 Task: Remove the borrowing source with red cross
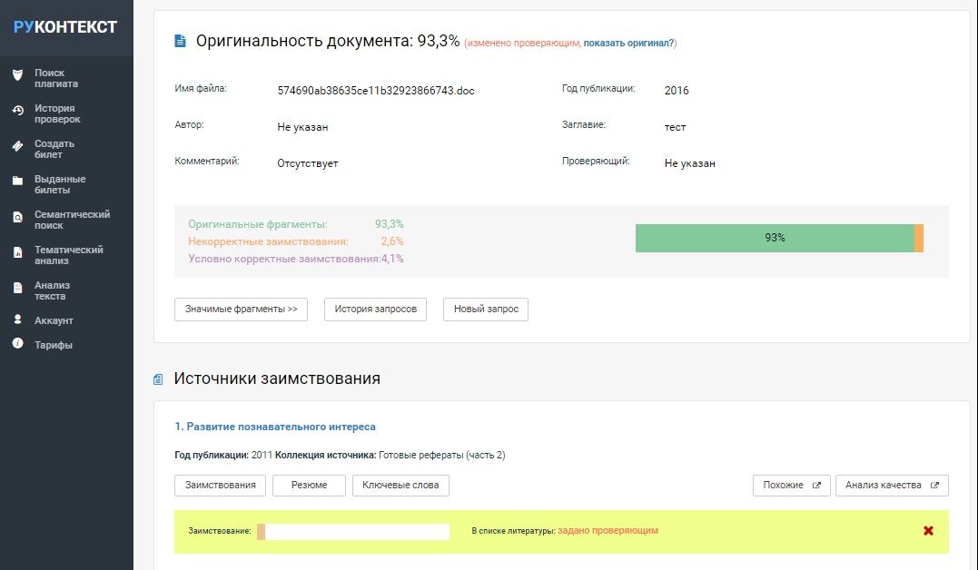928,531
